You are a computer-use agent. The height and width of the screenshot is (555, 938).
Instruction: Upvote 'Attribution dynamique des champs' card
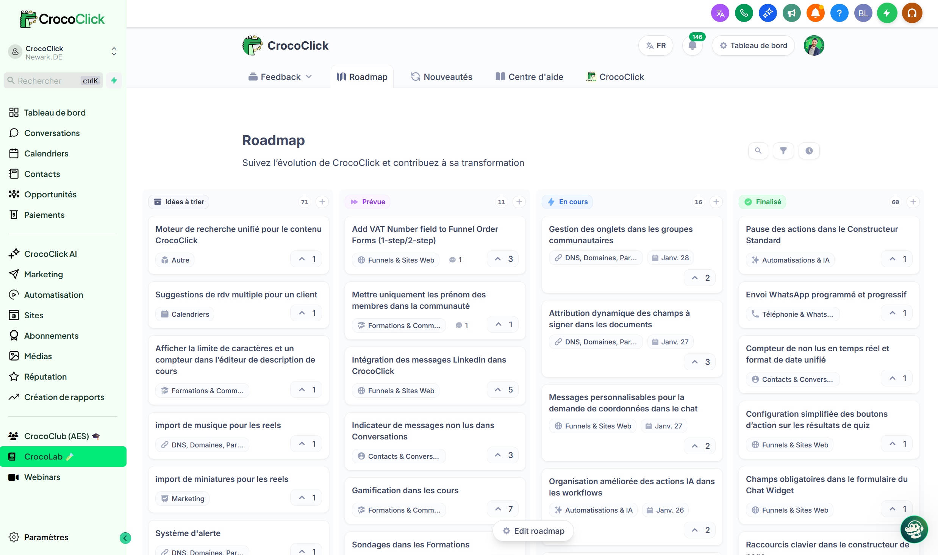pos(700,362)
